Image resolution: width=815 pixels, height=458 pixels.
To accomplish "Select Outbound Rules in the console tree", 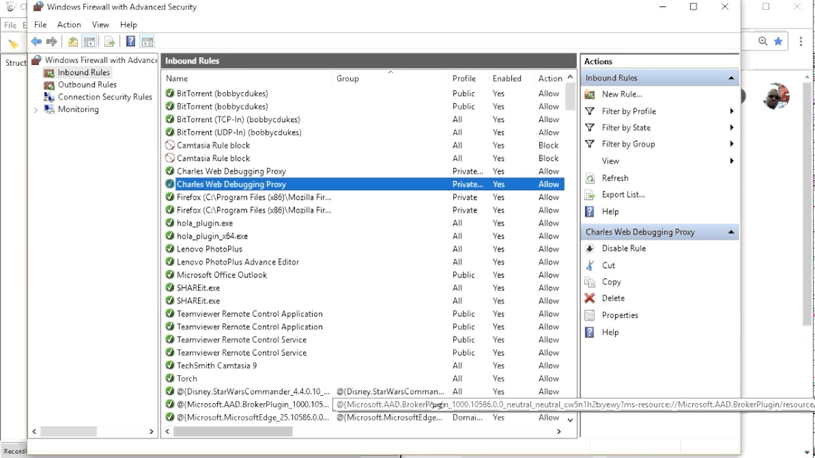I will pyautogui.click(x=87, y=85).
